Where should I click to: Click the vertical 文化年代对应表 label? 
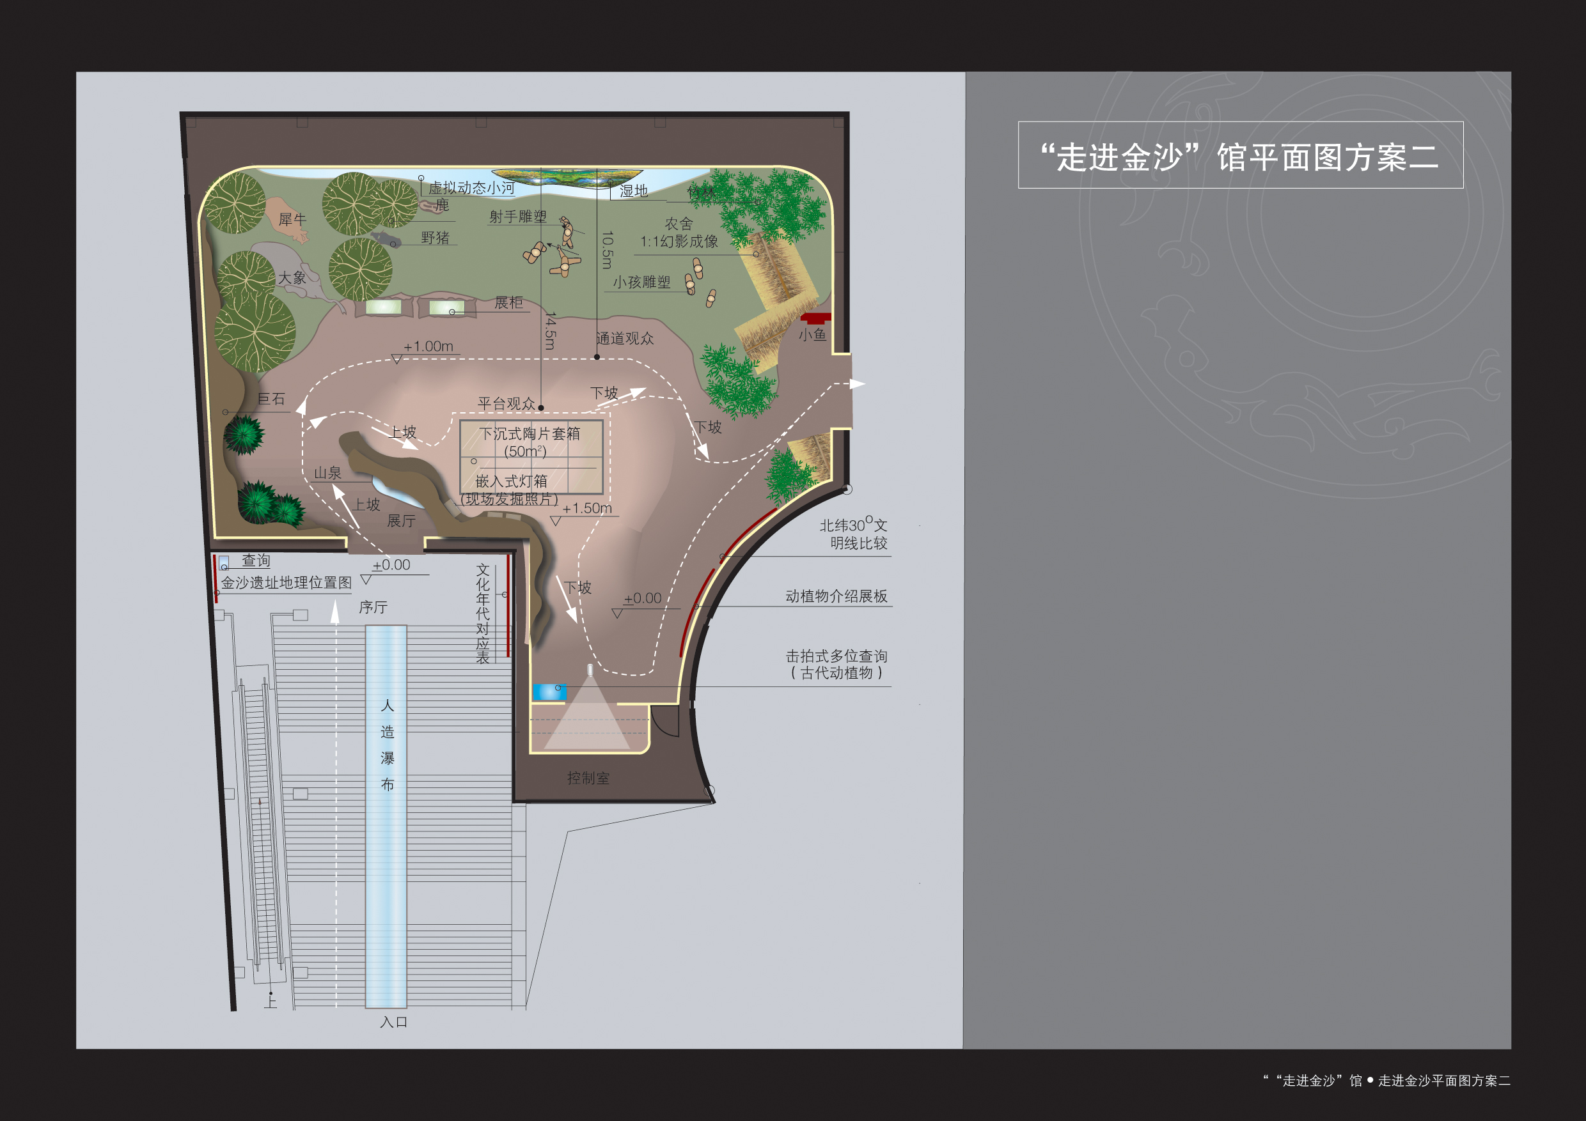point(483,613)
